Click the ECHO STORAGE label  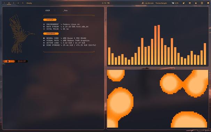click(x=53, y=45)
